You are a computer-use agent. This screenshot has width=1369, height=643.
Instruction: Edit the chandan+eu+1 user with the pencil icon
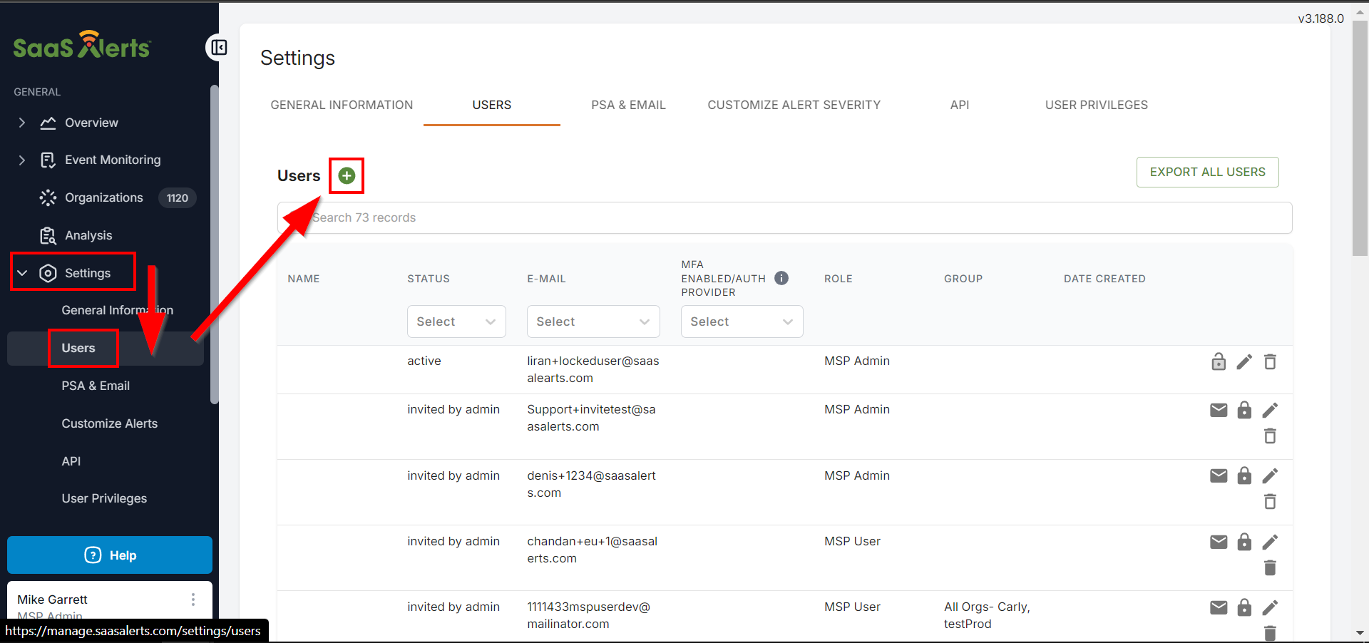(x=1270, y=542)
